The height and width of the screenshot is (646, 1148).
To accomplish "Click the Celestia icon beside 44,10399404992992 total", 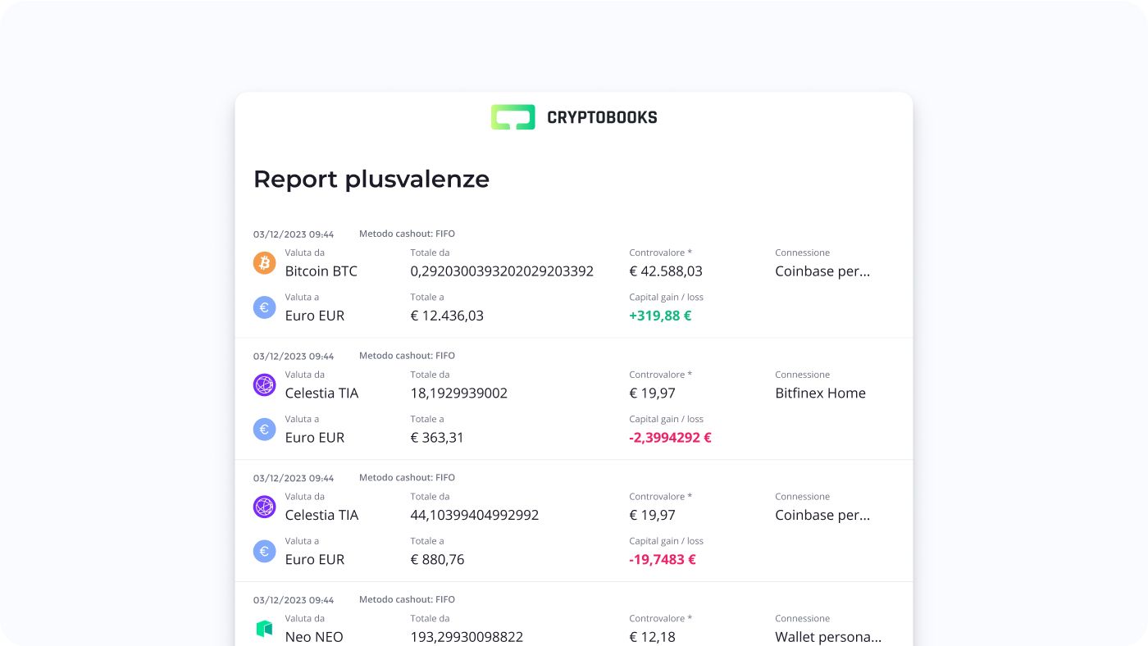I will (x=264, y=507).
